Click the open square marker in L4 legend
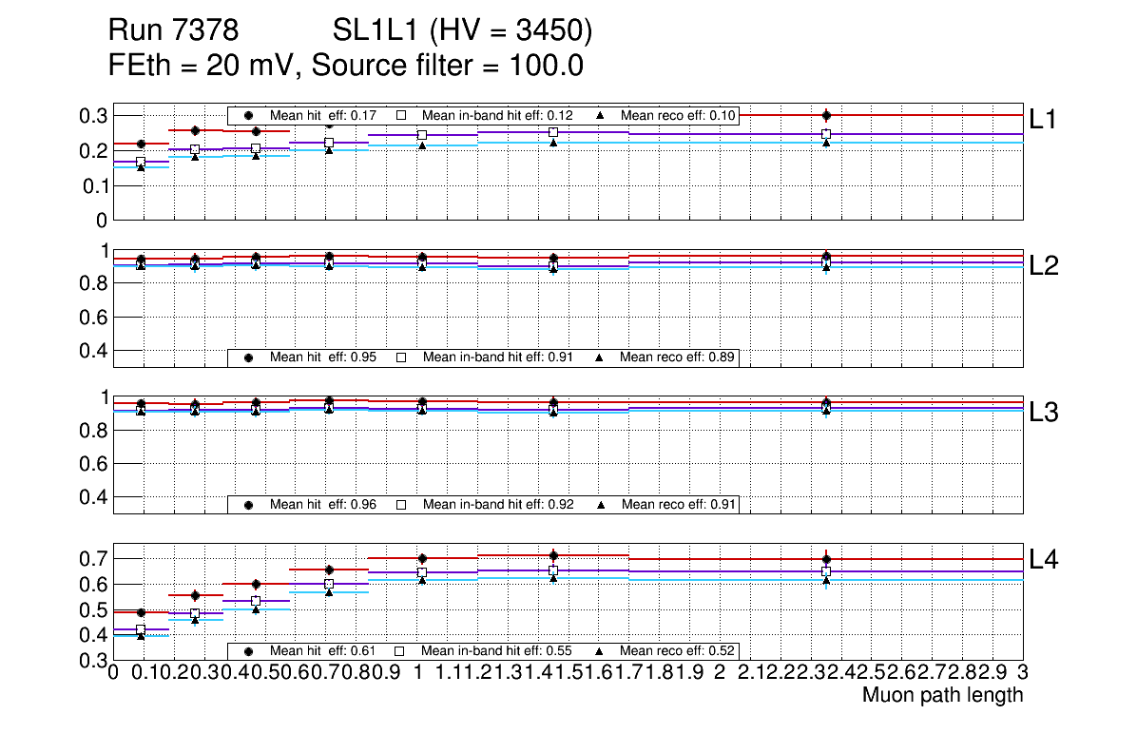This screenshot has width=1137, height=734. coord(401,651)
